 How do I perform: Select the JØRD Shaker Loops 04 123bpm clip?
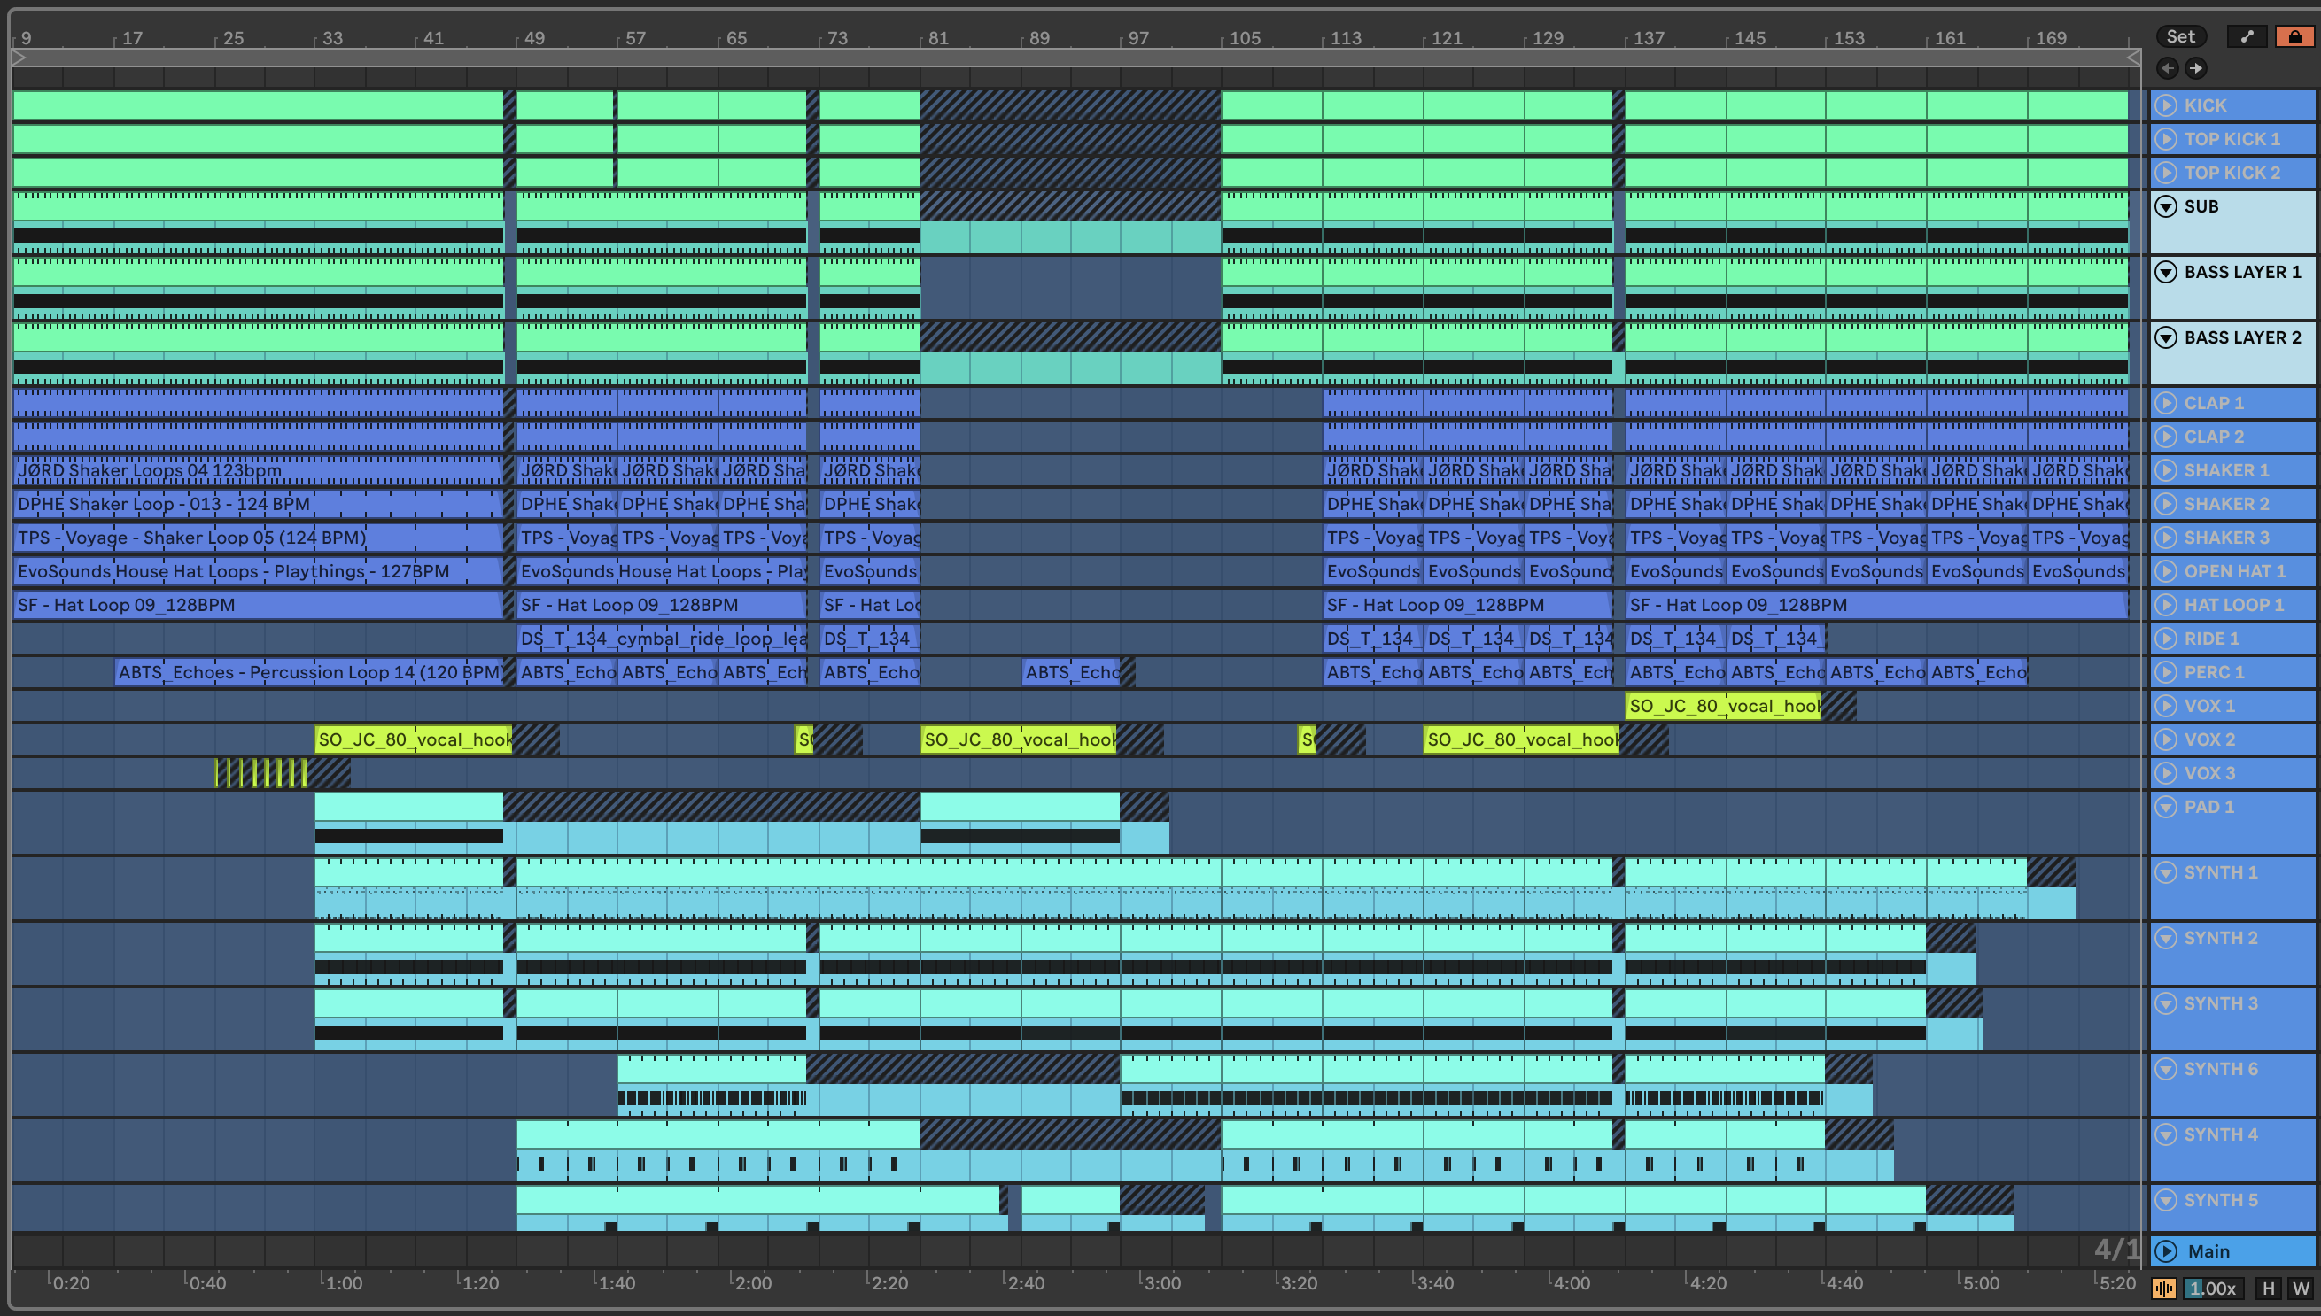pyautogui.click(x=258, y=470)
